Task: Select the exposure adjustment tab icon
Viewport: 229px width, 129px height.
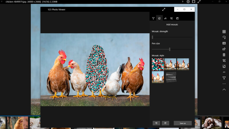Action: coord(177,18)
